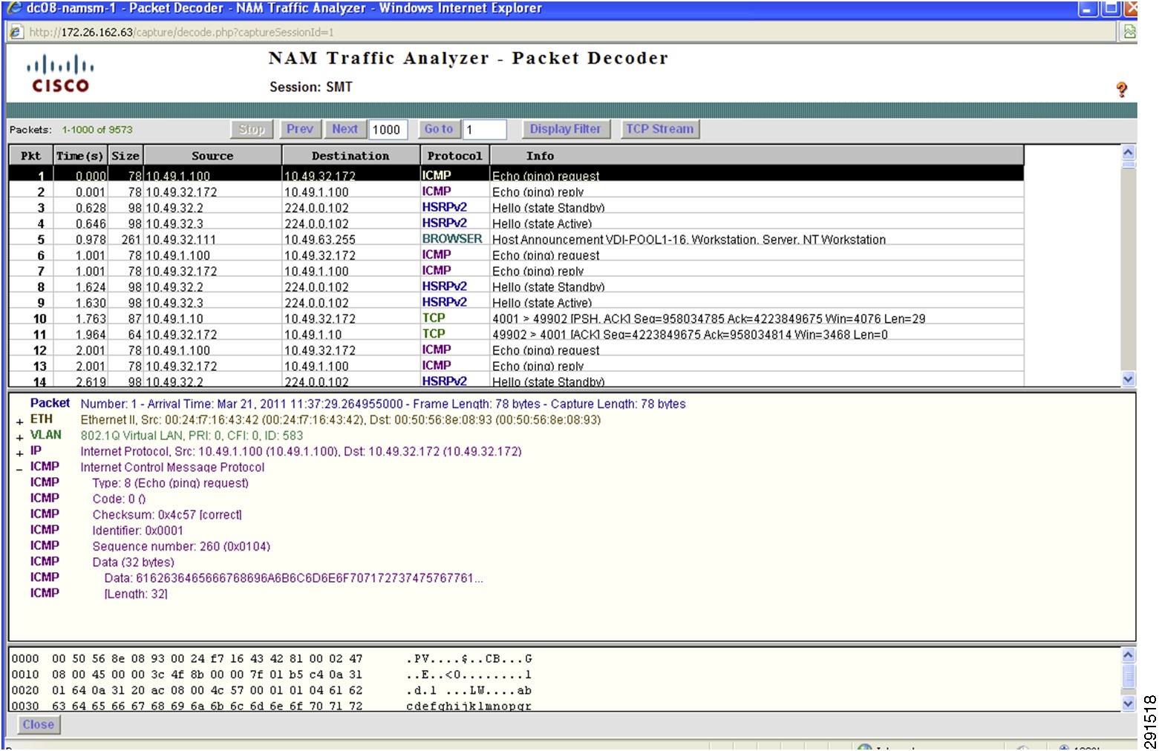This screenshot has width=1159, height=751.
Task: Click the compatibility view icon beside address bar
Action: (x=1129, y=32)
